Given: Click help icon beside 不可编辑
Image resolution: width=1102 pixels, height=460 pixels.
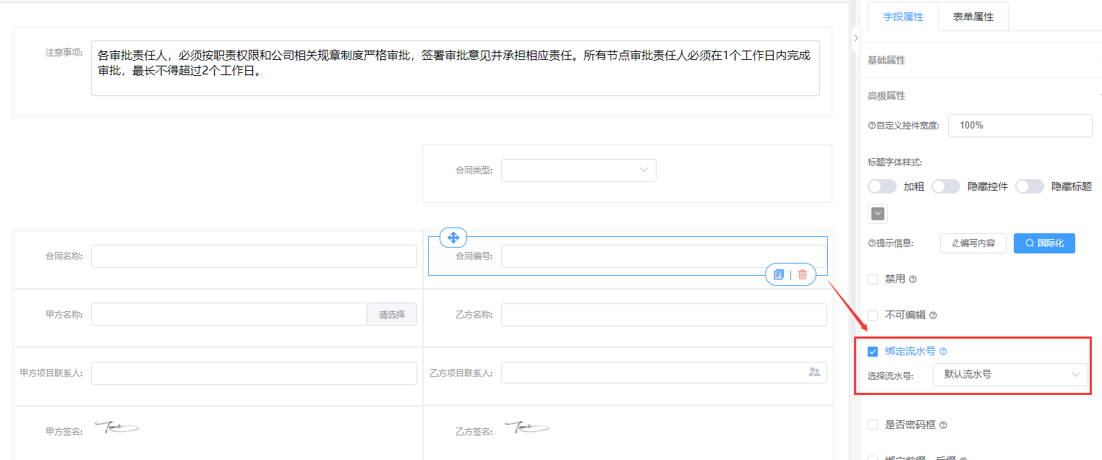Looking at the screenshot, I should 933,316.
